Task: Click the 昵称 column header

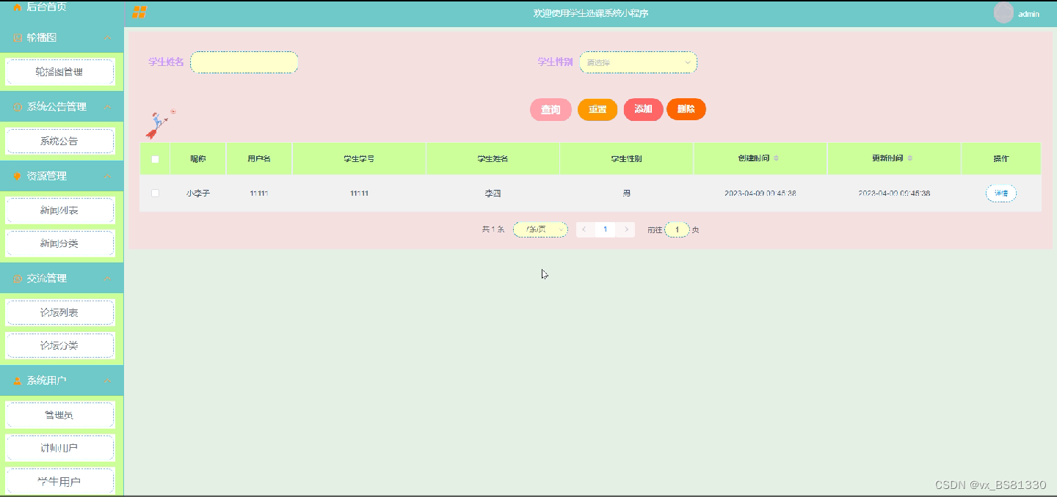Action: click(198, 159)
